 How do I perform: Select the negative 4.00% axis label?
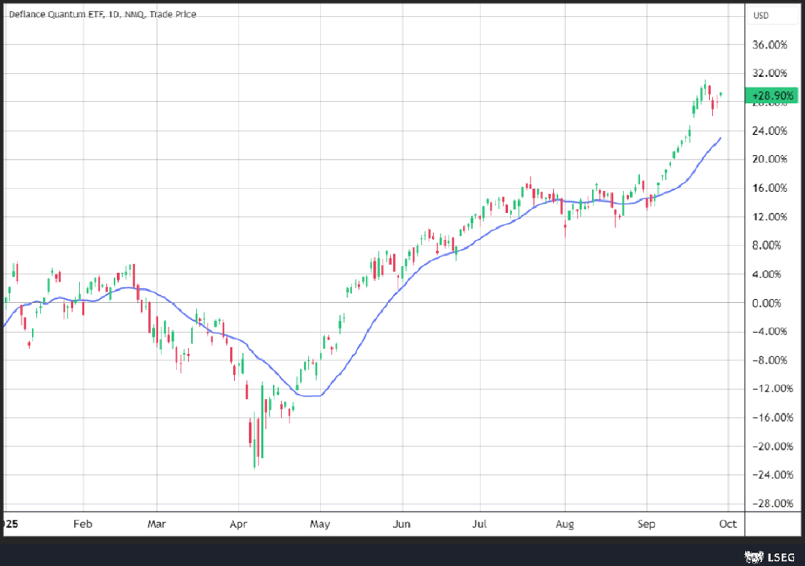(769, 332)
